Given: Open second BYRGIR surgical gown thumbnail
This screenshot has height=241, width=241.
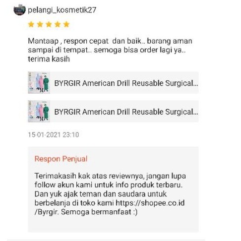Looking at the screenshot, I should (x=39, y=111).
